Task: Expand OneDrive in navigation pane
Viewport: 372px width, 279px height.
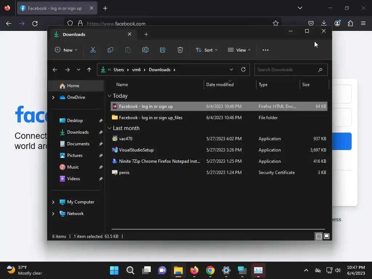Action: [x=53, y=97]
